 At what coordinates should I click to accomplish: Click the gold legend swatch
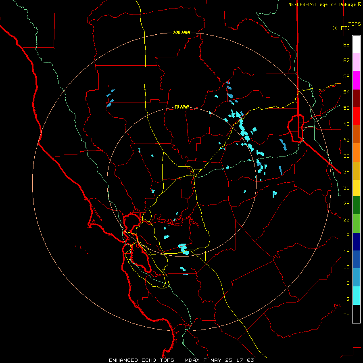click(x=356, y=171)
